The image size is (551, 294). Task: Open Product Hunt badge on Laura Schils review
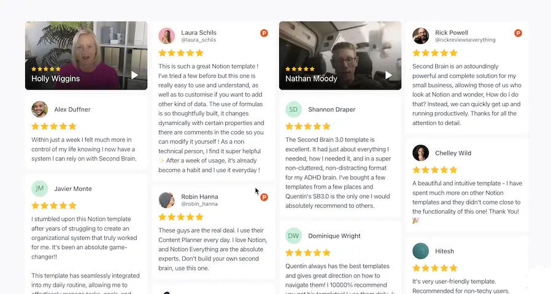click(x=264, y=33)
